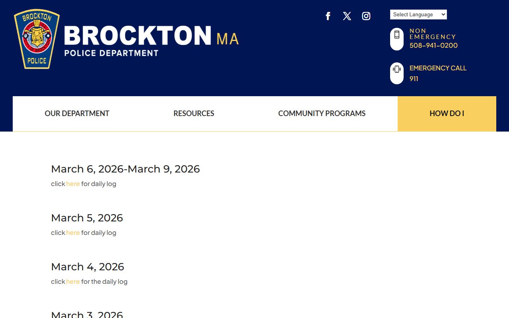Call non-emergency number 508-941-0200
The width and height of the screenshot is (509, 318).
(433, 45)
